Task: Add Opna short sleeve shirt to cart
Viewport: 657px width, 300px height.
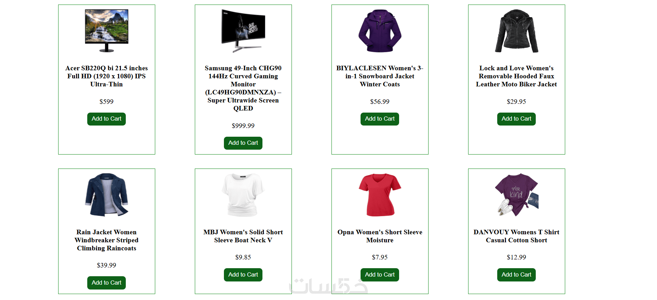Action: click(380, 275)
